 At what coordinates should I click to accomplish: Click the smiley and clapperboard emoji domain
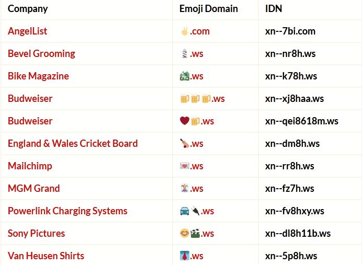click(x=197, y=233)
